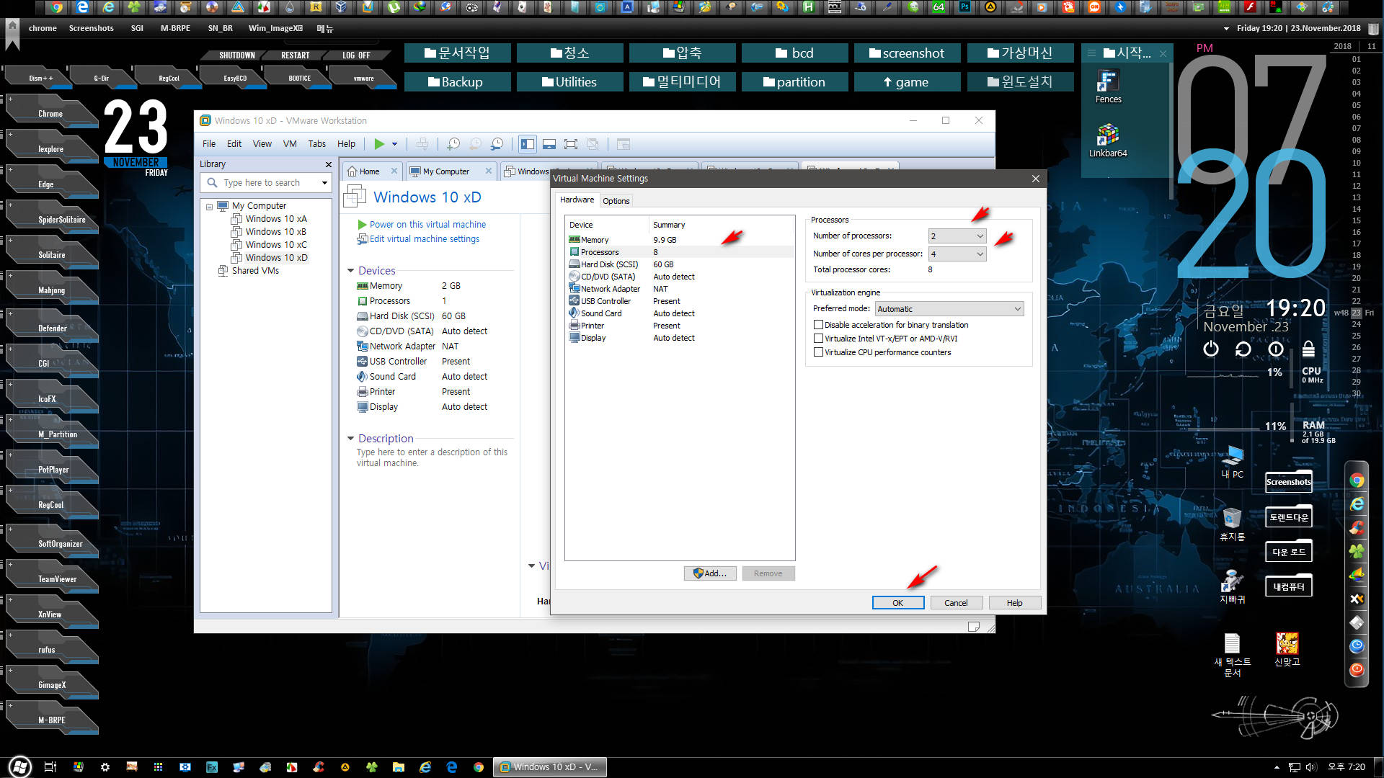Enable Disable acceleration for binary translation
This screenshot has height=778, width=1384.
(x=818, y=325)
